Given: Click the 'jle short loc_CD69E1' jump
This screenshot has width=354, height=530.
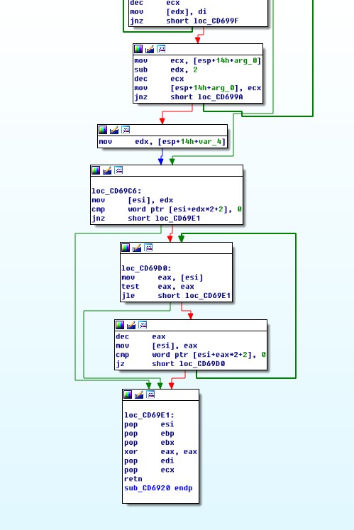Looking at the screenshot, I should tap(176, 296).
